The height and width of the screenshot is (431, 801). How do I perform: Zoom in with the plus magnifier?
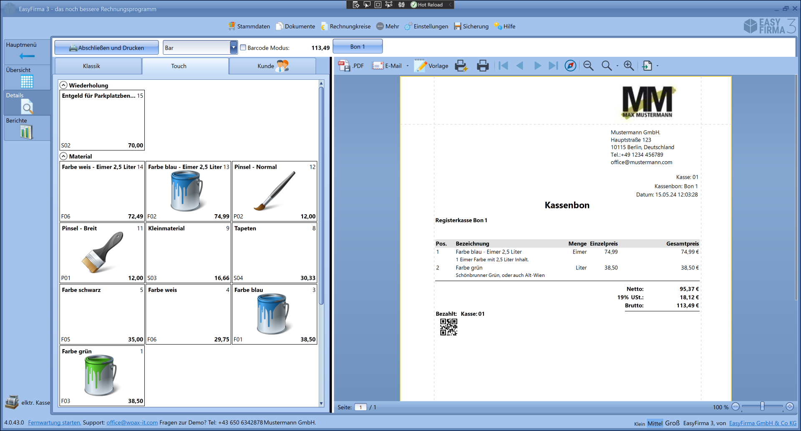point(629,66)
